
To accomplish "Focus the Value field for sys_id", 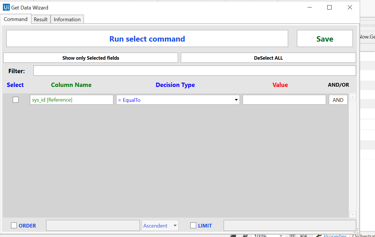I will pos(284,100).
